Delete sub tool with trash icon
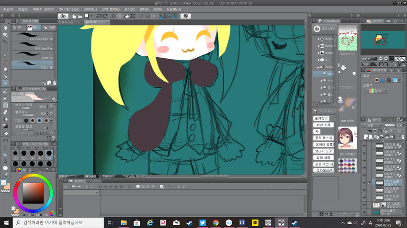407x228 pixels. (x=55, y=83)
